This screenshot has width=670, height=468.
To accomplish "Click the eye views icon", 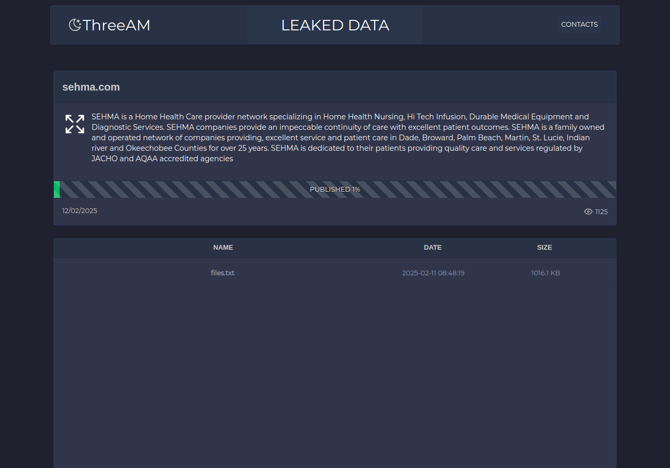I will click(x=588, y=211).
